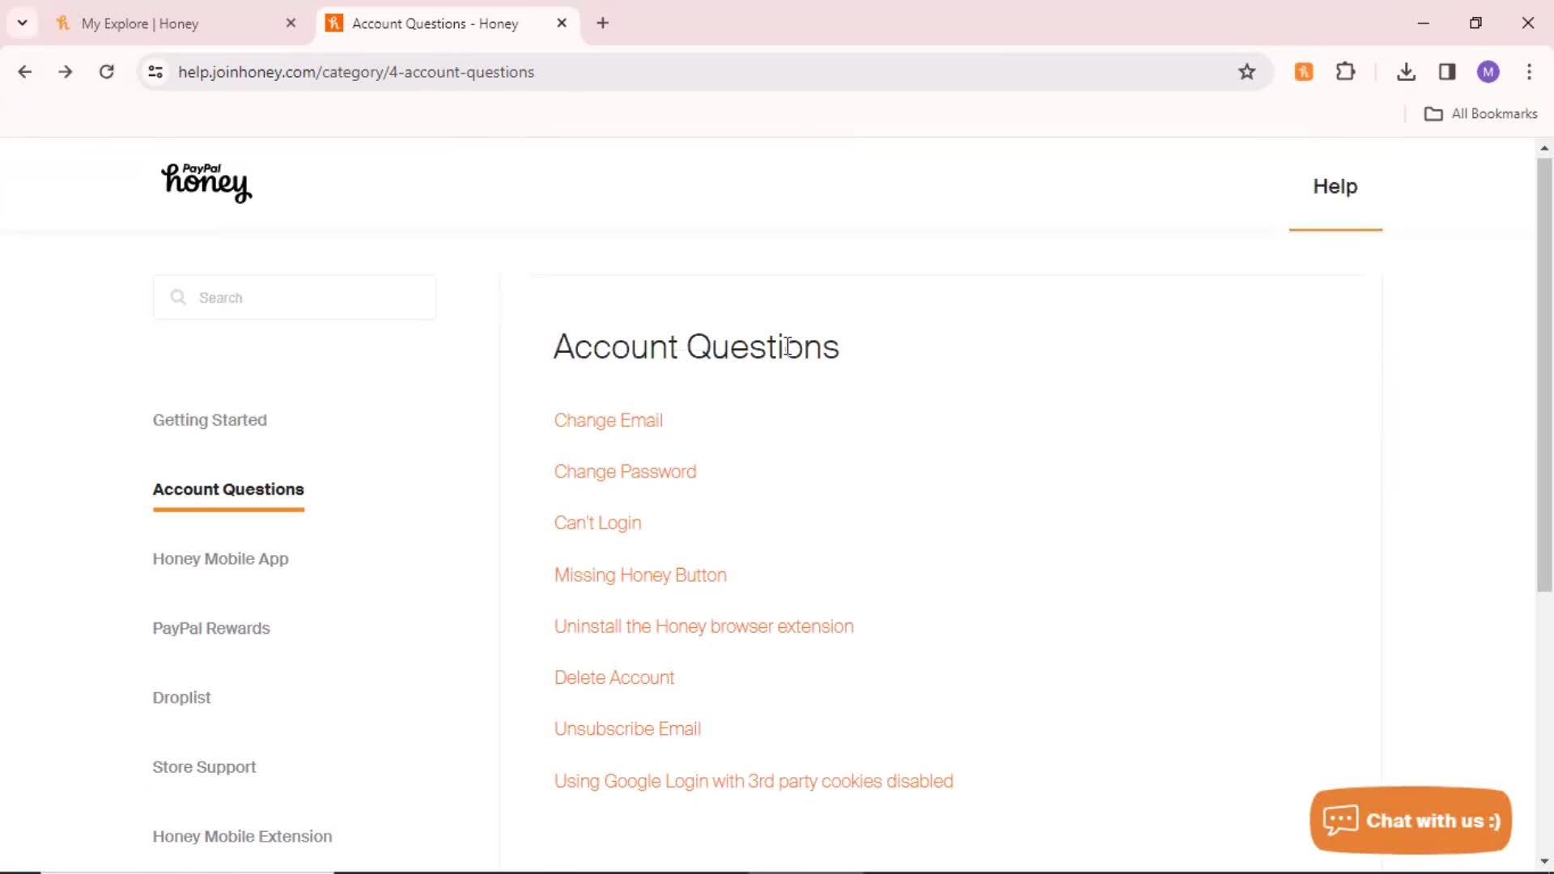Click the browser tab switcher icon

coord(21,23)
